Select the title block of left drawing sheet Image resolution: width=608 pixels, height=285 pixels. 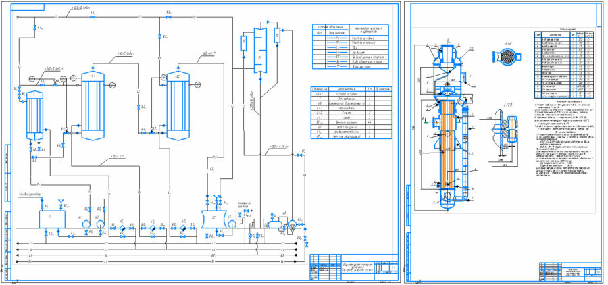[x=353, y=267]
